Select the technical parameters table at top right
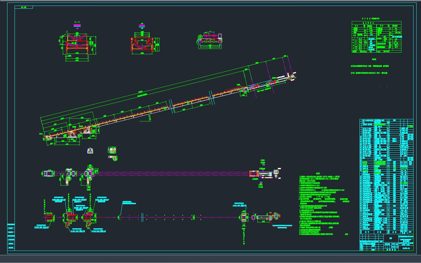This screenshot has height=263, width=421. point(376,37)
